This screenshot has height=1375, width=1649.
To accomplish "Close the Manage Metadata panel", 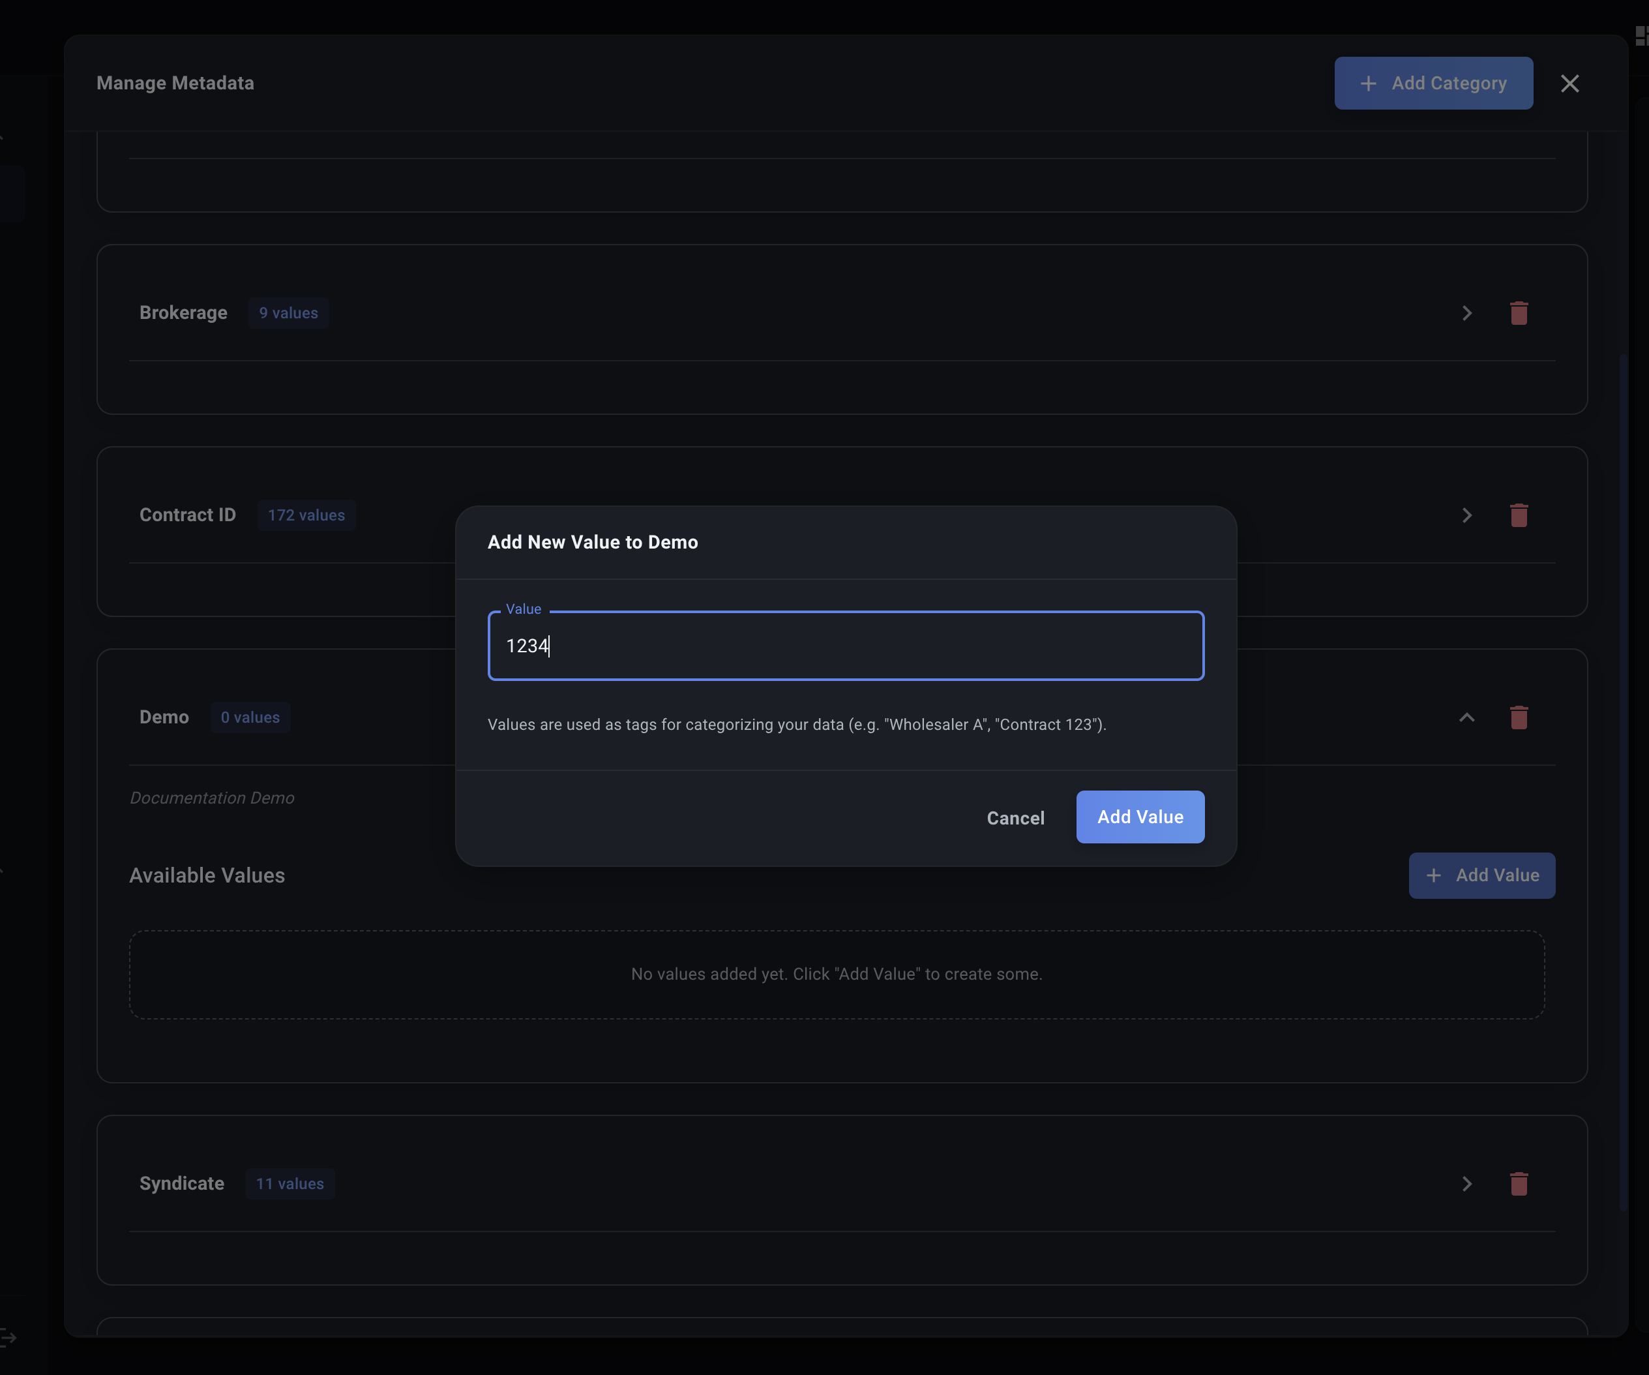I will click(1569, 83).
